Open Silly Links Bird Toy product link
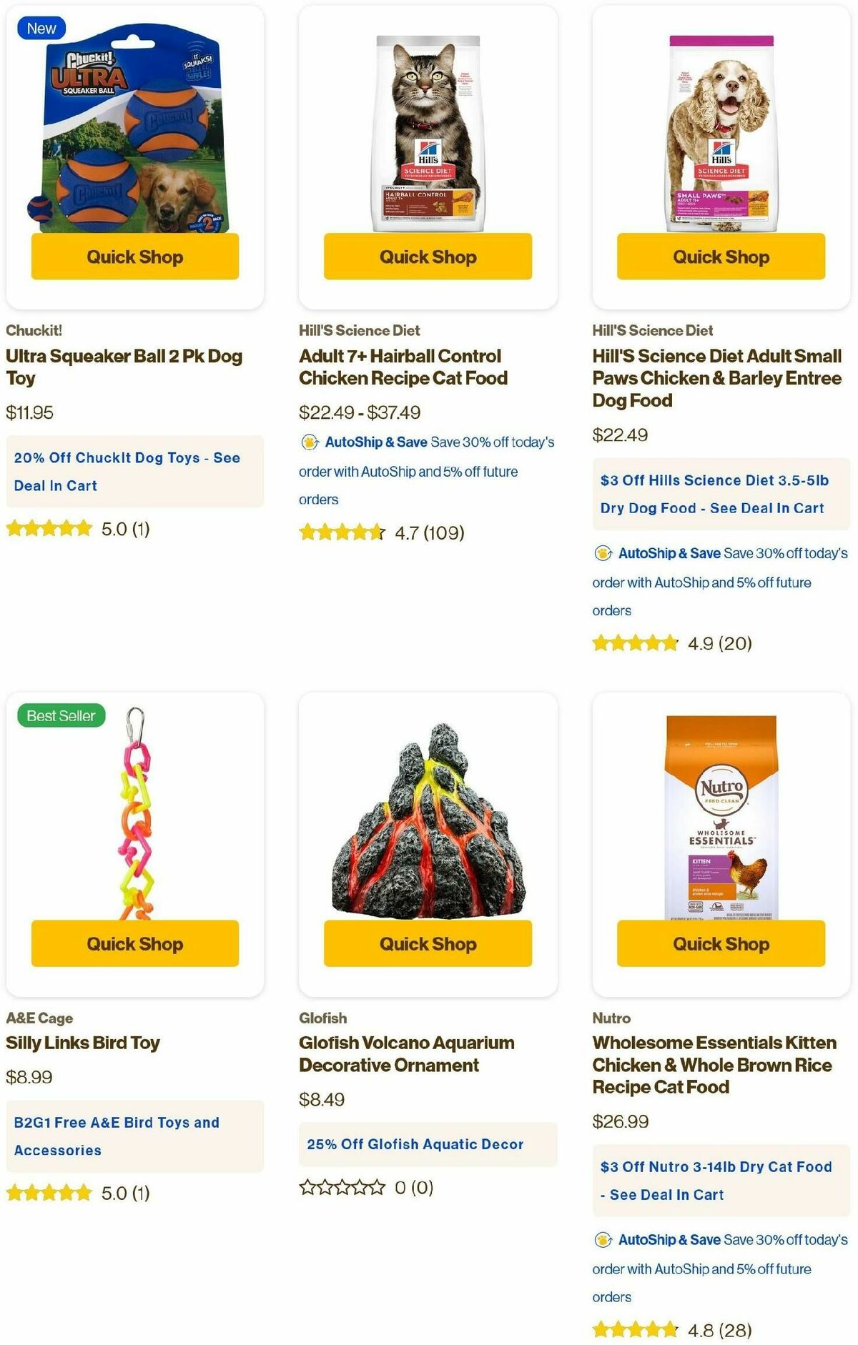Screen dimensions: 858x1345 [83, 1043]
